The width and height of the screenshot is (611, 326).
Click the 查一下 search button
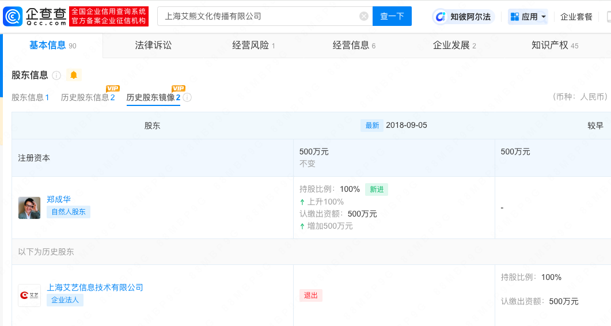click(392, 16)
